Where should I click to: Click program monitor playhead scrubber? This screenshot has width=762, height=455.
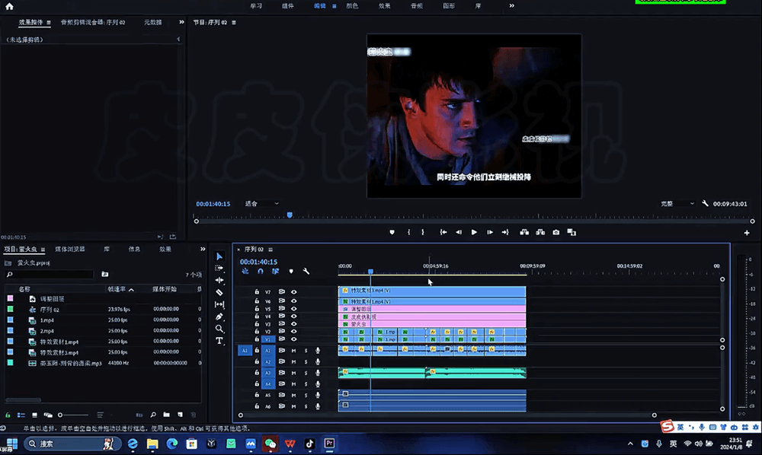click(x=290, y=215)
